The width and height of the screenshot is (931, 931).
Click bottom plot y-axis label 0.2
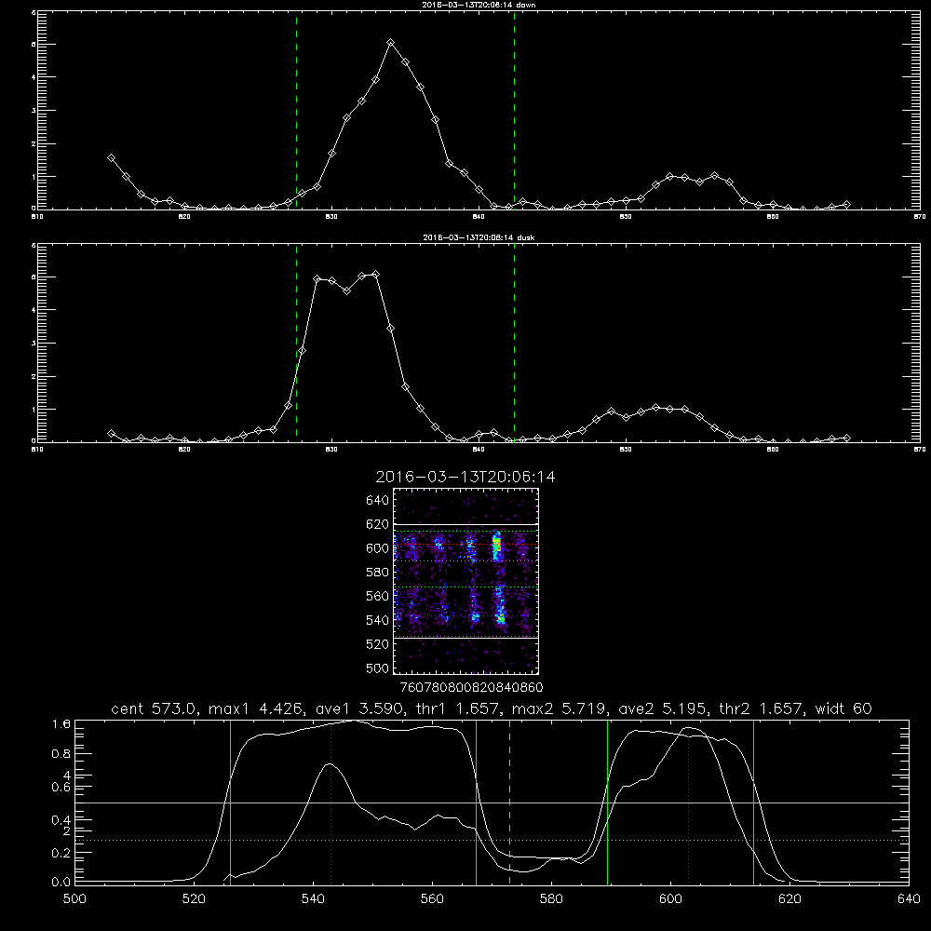click(61, 853)
